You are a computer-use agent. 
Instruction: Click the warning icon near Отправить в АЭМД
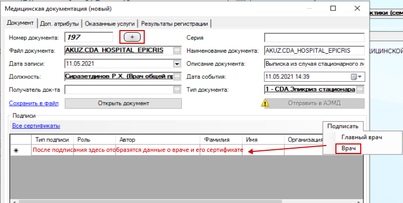[x=265, y=103]
